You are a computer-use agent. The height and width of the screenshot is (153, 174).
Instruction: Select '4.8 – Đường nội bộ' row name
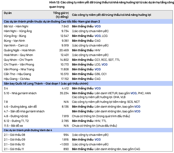[x=16, y=116]
